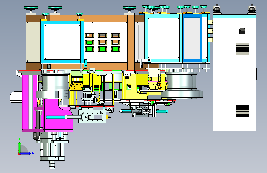This screenshot has height=173, width=267.
Task: Select the right vibration mount atop white cabinet
Action: click(x=252, y=9)
